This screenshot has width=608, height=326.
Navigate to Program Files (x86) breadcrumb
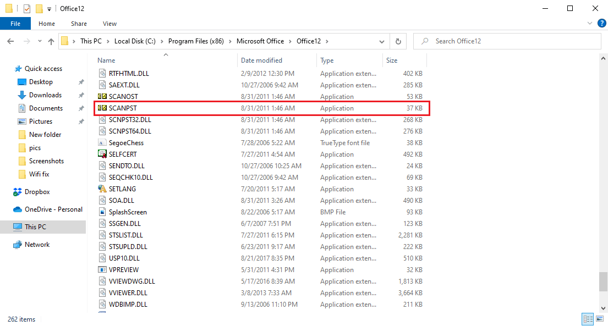(196, 41)
